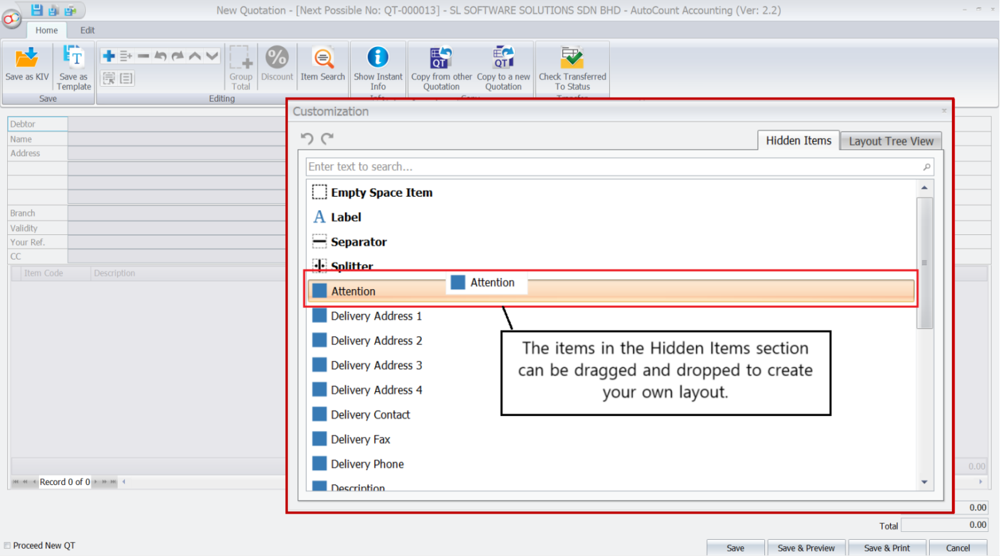The height and width of the screenshot is (556, 1000).
Task: Close the Customization window
Action: (x=944, y=111)
